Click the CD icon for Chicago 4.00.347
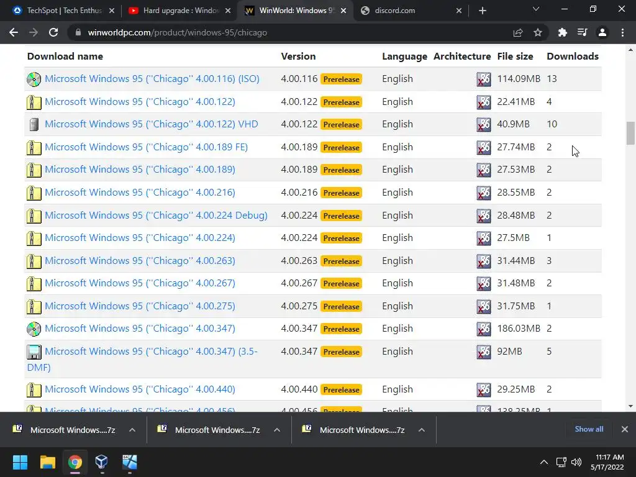 tap(34, 329)
